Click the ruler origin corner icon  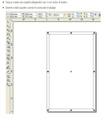(12, 20)
